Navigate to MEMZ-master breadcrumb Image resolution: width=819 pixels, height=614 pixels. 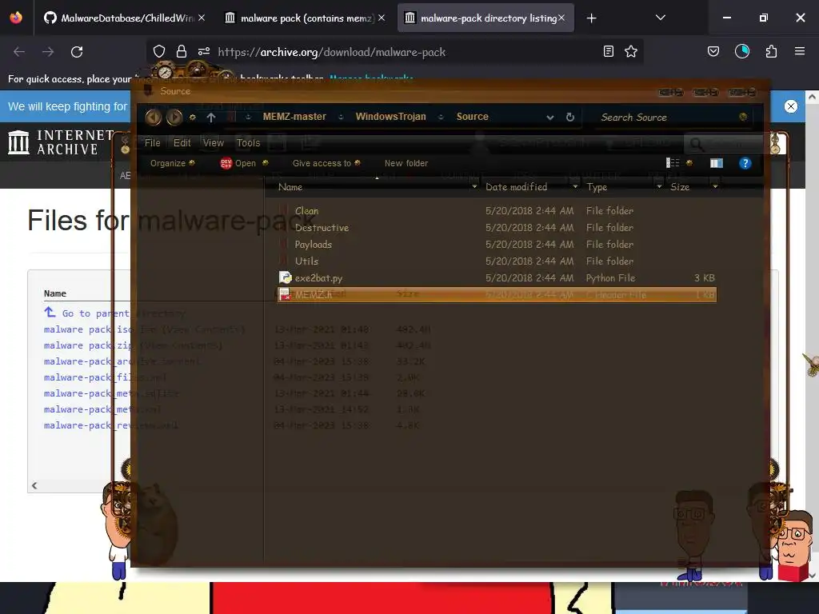coord(294,117)
